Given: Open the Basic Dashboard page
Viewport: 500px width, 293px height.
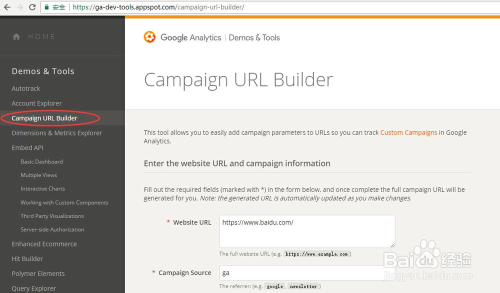Looking at the screenshot, I should (41, 161).
